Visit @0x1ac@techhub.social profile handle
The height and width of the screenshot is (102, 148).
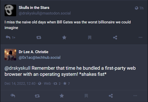(40, 57)
